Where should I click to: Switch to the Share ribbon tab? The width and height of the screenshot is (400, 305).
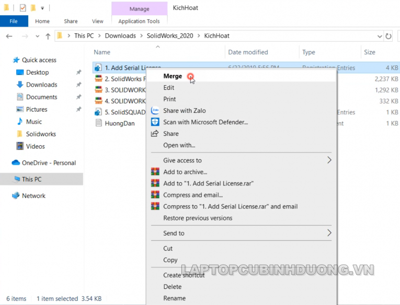pos(71,21)
